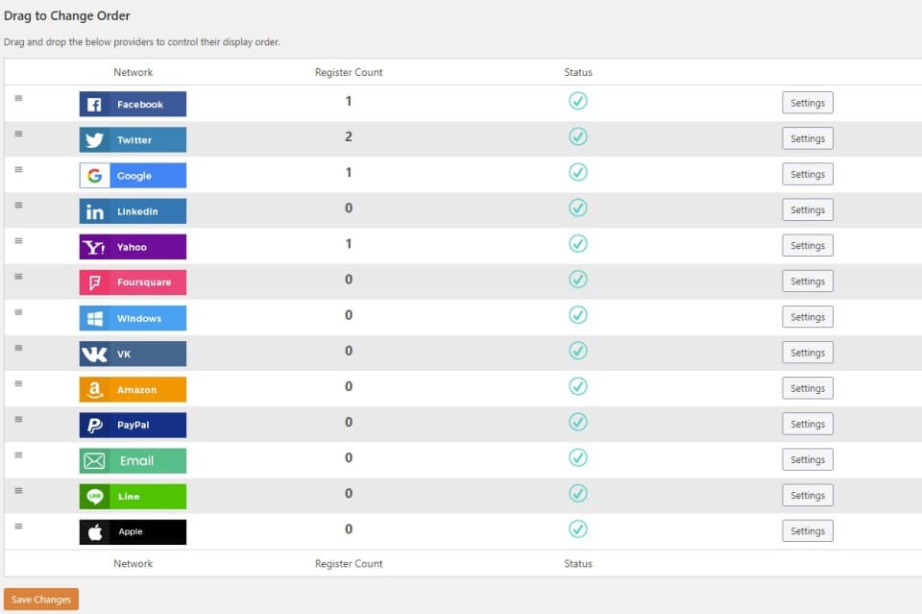Click the LinkedIn network badge
922x614 pixels.
click(133, 211)
